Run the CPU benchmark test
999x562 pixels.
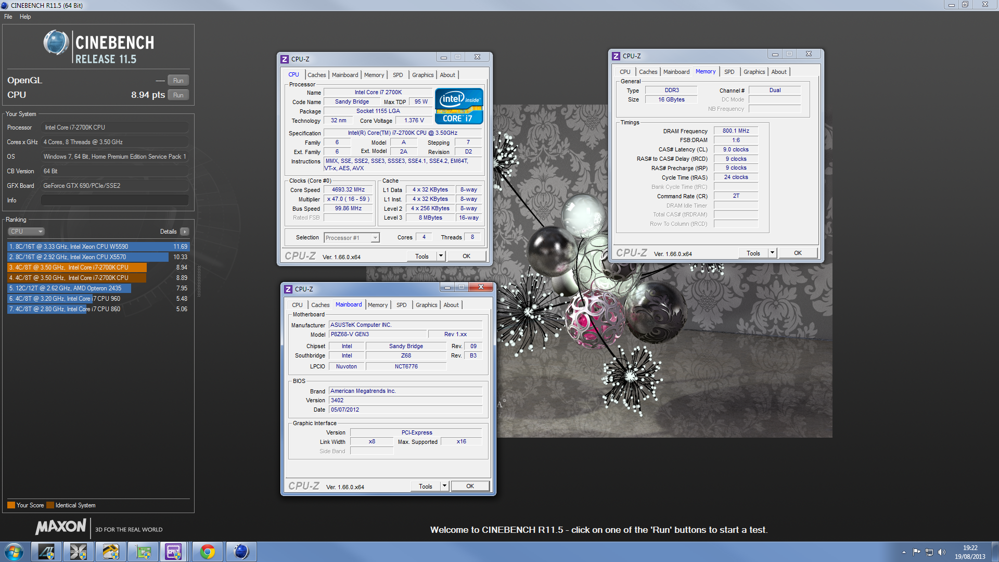tap(178, 95)
